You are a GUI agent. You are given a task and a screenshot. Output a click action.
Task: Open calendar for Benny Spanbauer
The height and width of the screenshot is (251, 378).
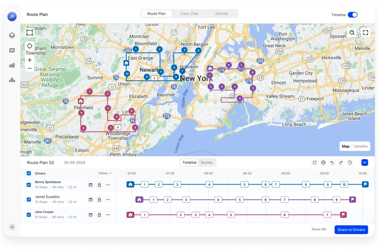point(91,185)
